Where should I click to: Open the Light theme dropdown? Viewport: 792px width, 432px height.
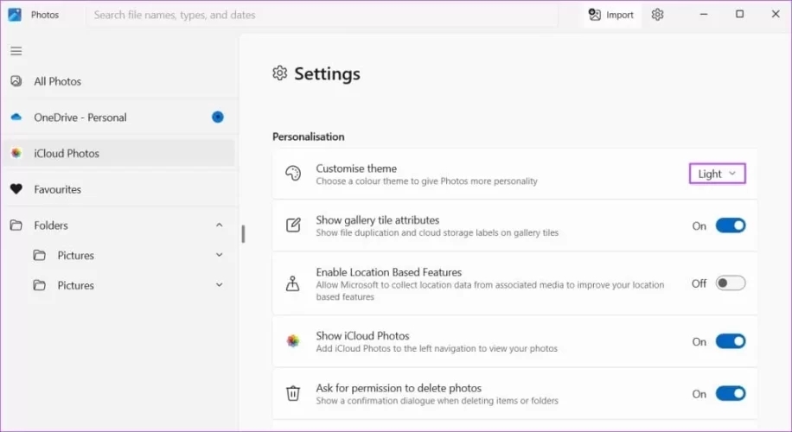coord(717,174)
